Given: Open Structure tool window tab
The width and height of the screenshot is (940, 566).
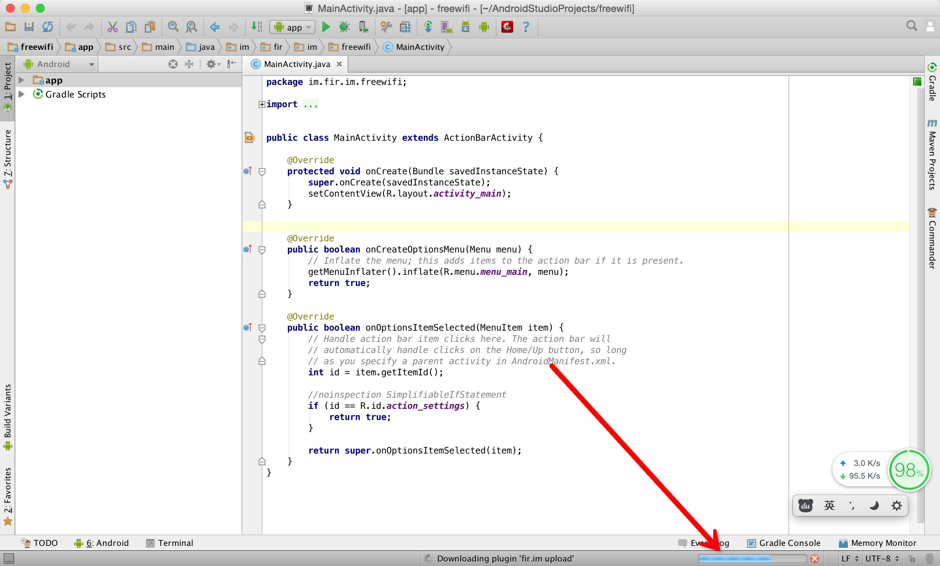Looking at the screenshot, I should click(7, 159).
